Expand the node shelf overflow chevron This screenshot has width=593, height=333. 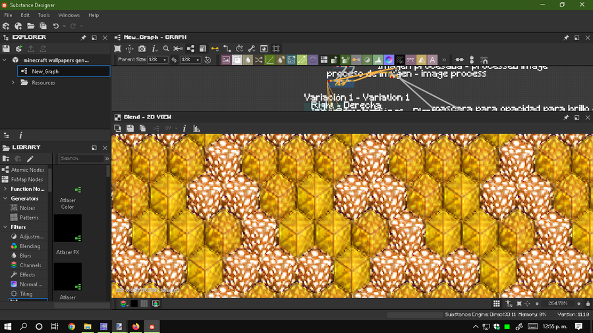tap(444, 60)
